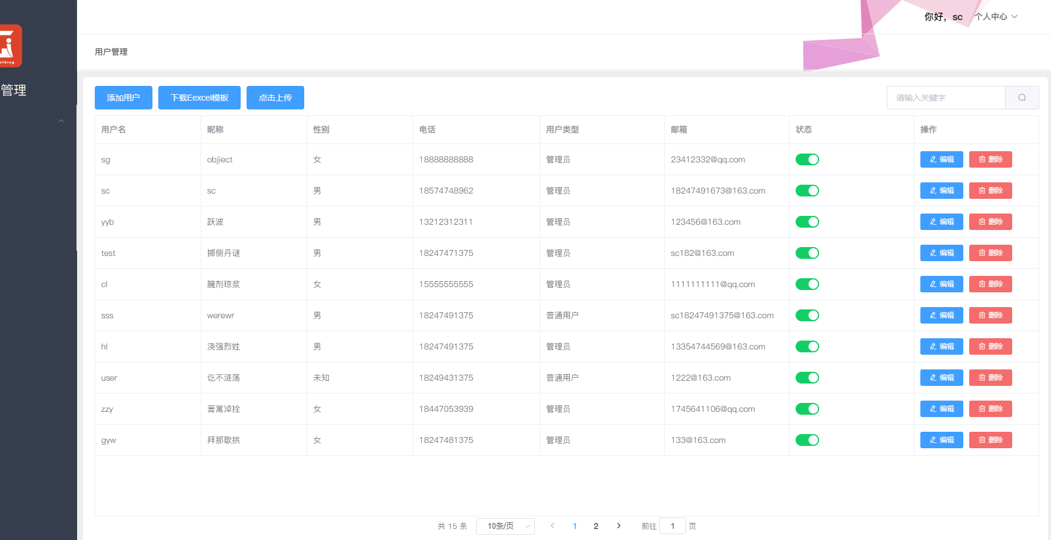
Task: Select page 2 in pagination
Action: coord(596,526)
